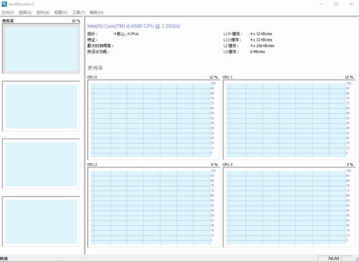Click the Intel Core i5-6500 CPU title
Viewport: 359px width, 262px height.
tap(134, 26)
